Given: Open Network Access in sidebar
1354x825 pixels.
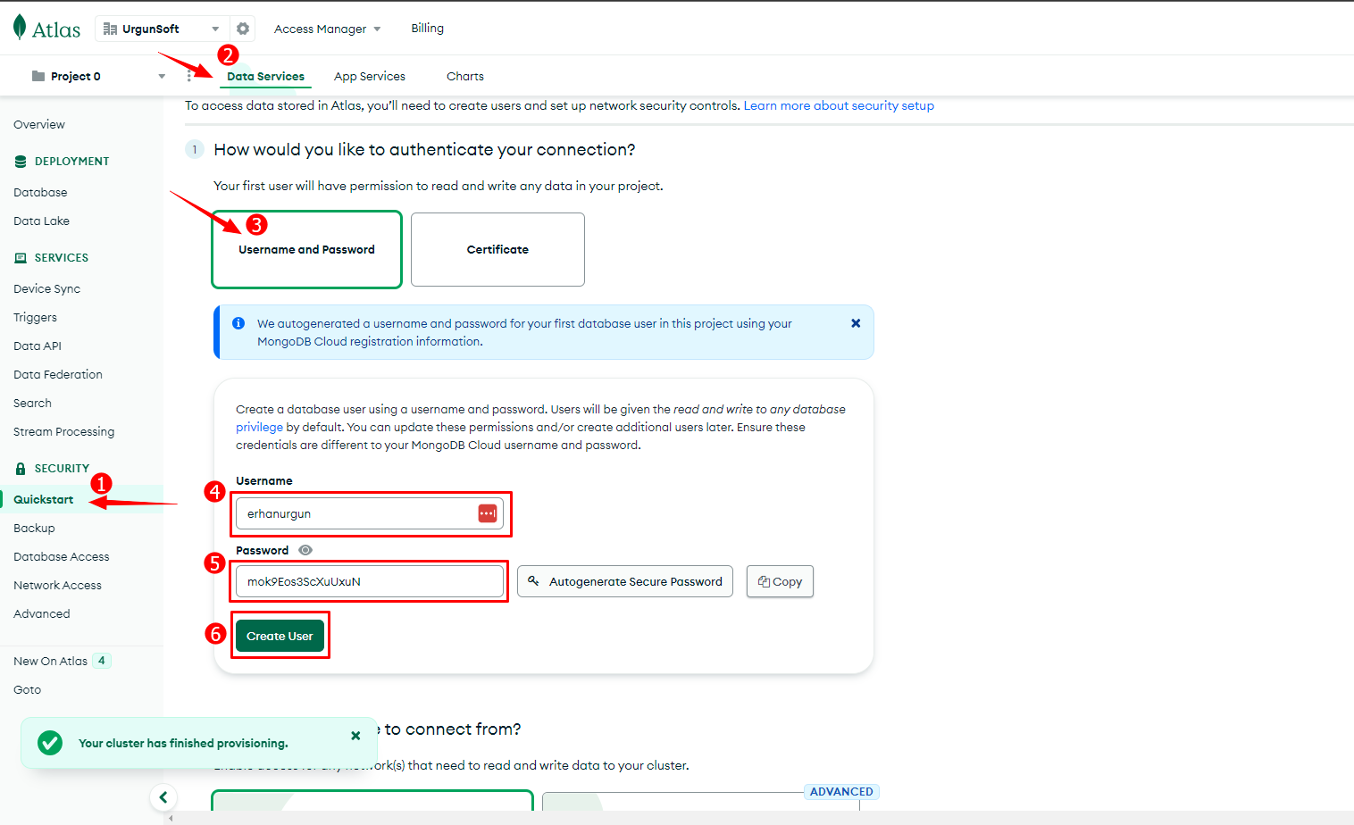Looking at the screenshot, I should coord(57,585).
